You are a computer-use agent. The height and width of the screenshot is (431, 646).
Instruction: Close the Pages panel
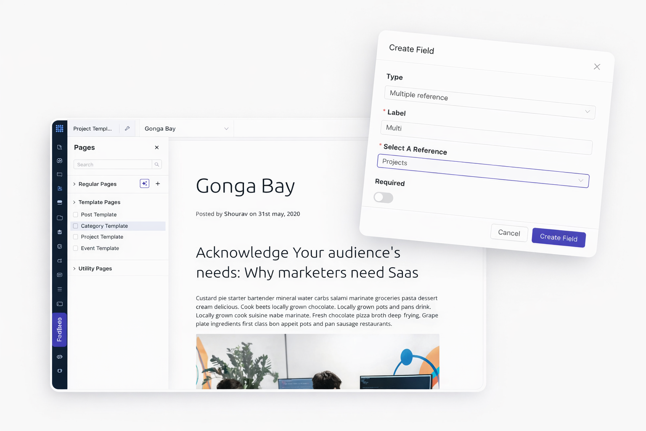157,147
